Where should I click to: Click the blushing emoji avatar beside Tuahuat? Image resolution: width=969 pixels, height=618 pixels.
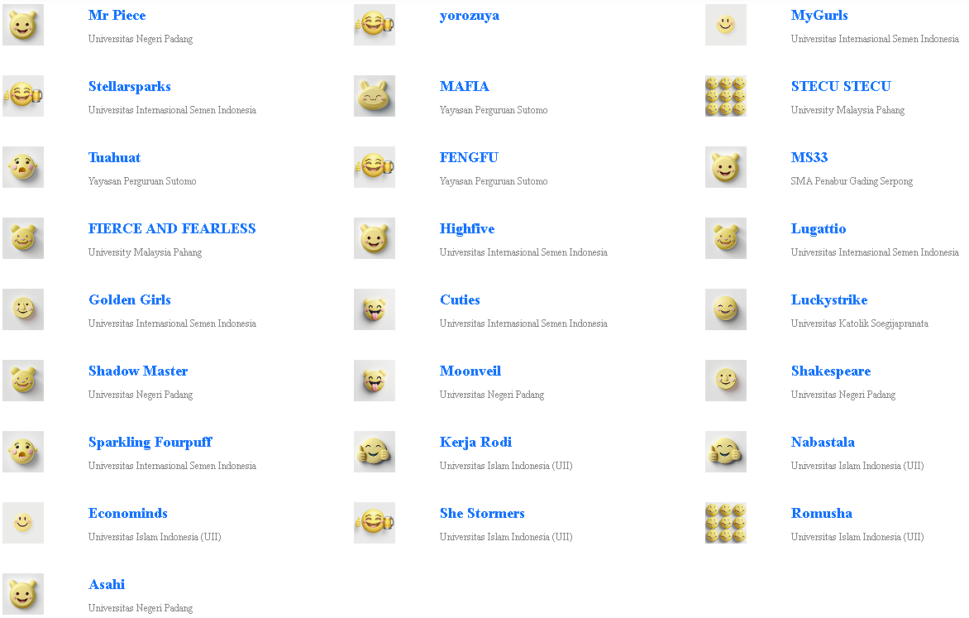pos(23,167)
